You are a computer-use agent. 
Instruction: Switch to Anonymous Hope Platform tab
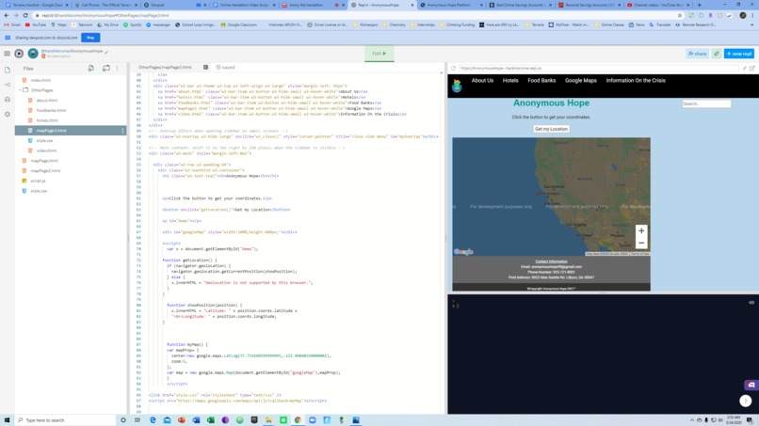click(450, 5)
